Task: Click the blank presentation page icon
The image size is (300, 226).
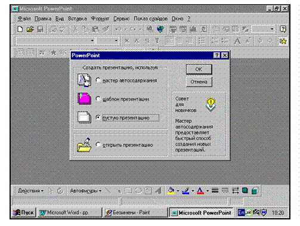Action: 84,117
